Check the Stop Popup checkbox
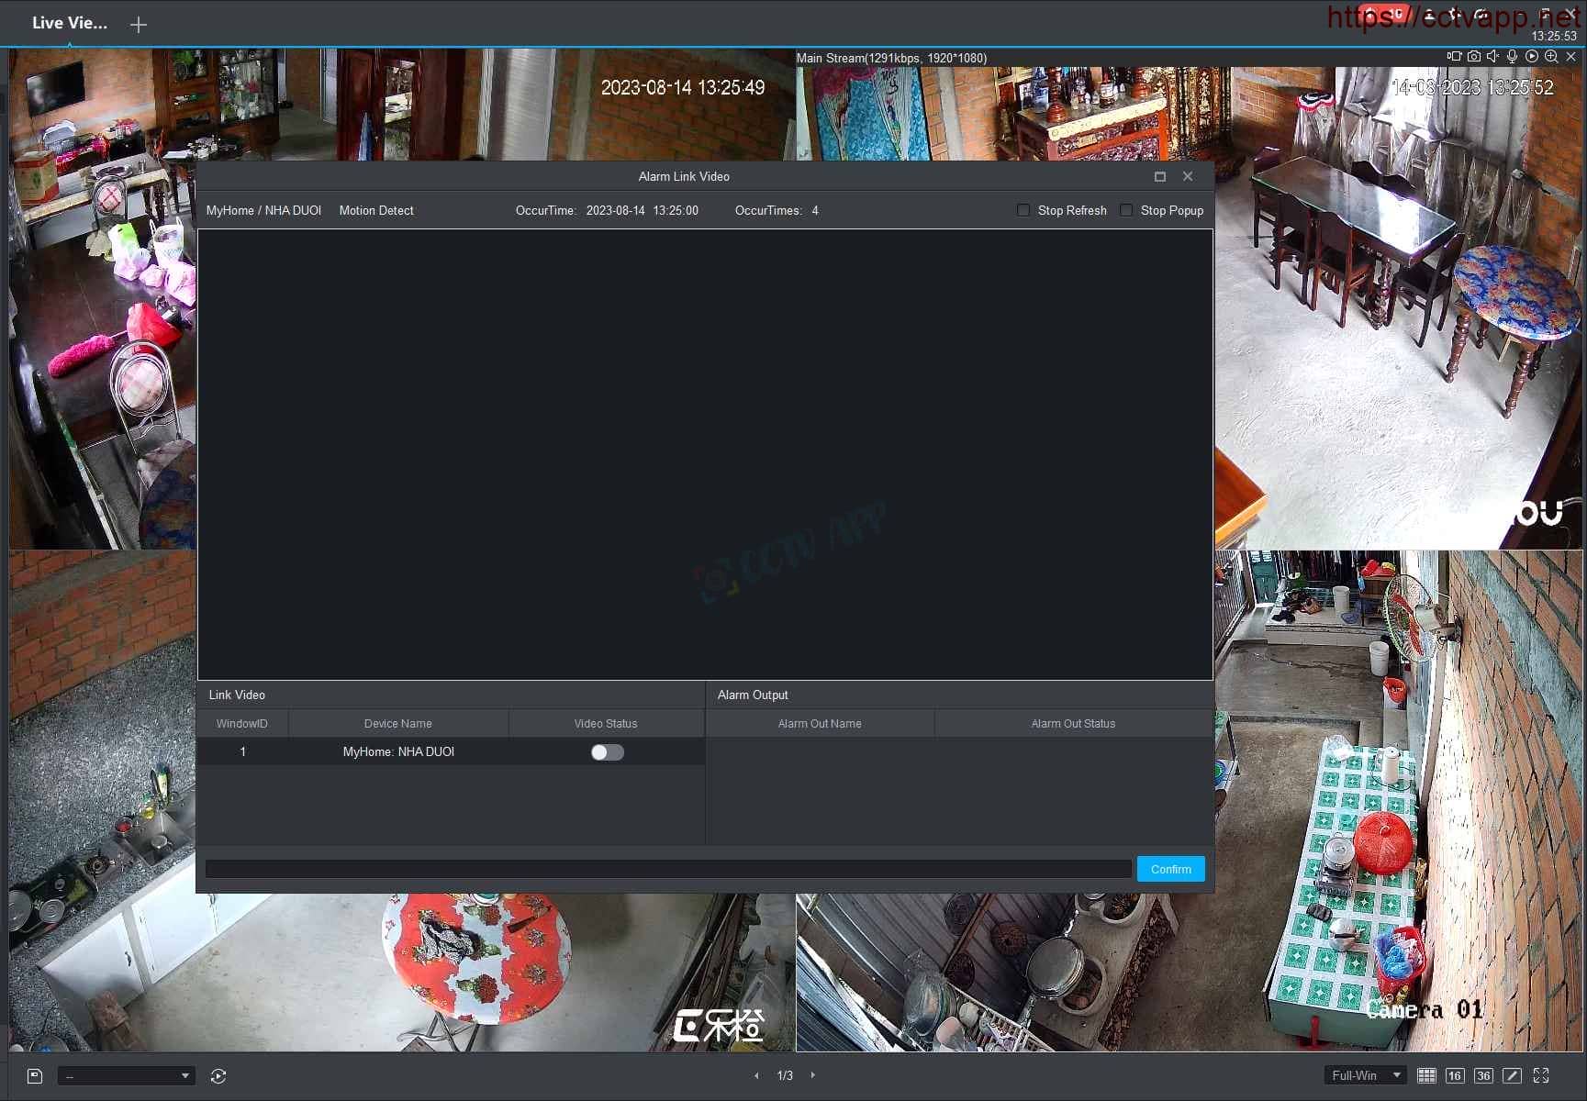1587x1101 pixels. [1126, 210]
